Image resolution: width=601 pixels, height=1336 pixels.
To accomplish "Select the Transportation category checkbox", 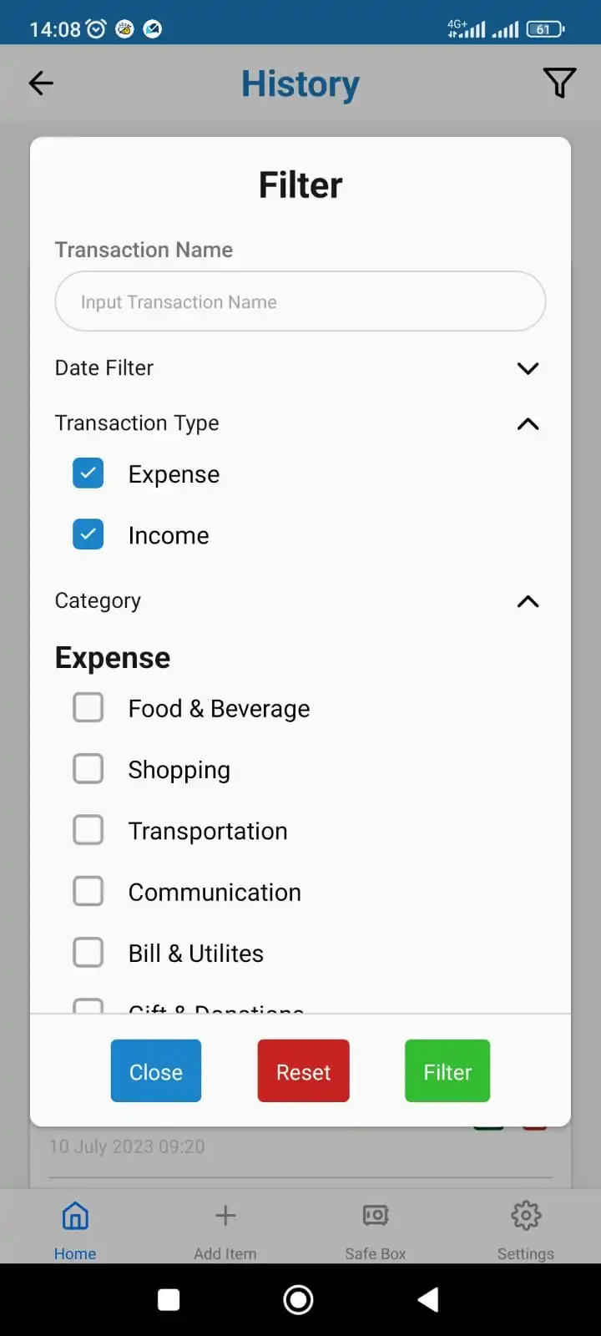I will pos(88,830).
